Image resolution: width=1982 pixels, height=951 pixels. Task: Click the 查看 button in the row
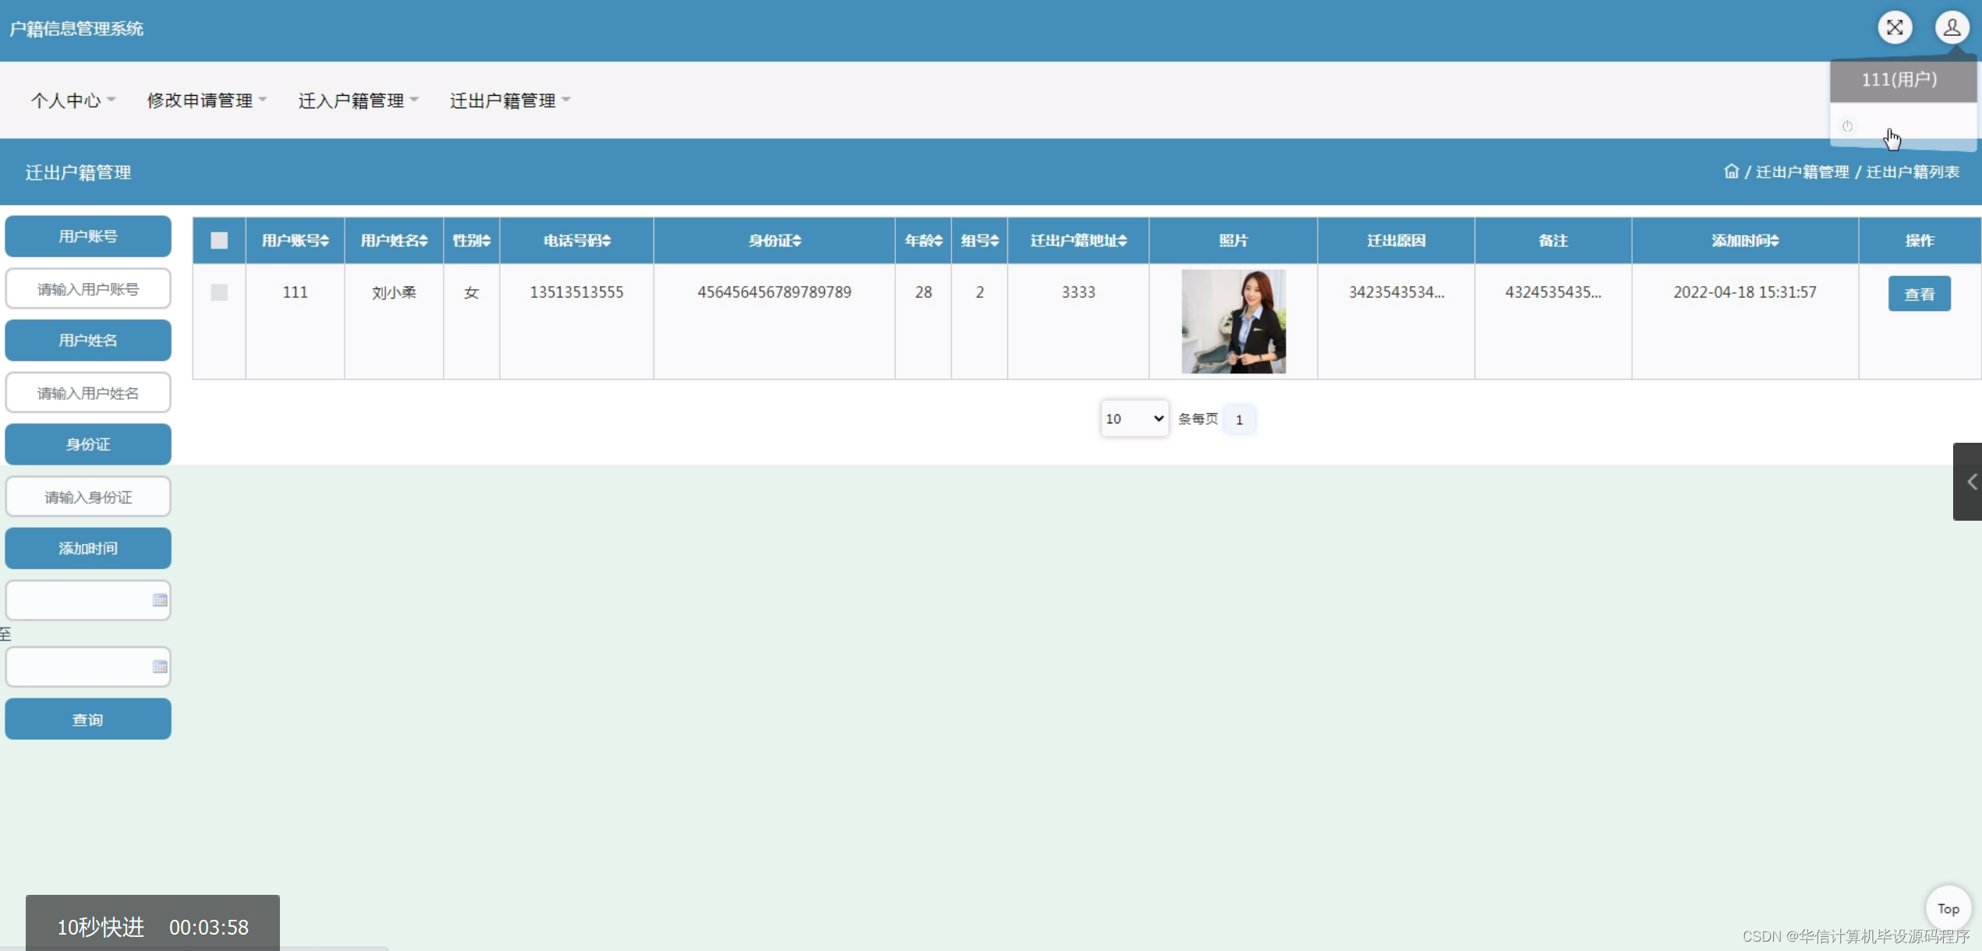pos(1919,294)
